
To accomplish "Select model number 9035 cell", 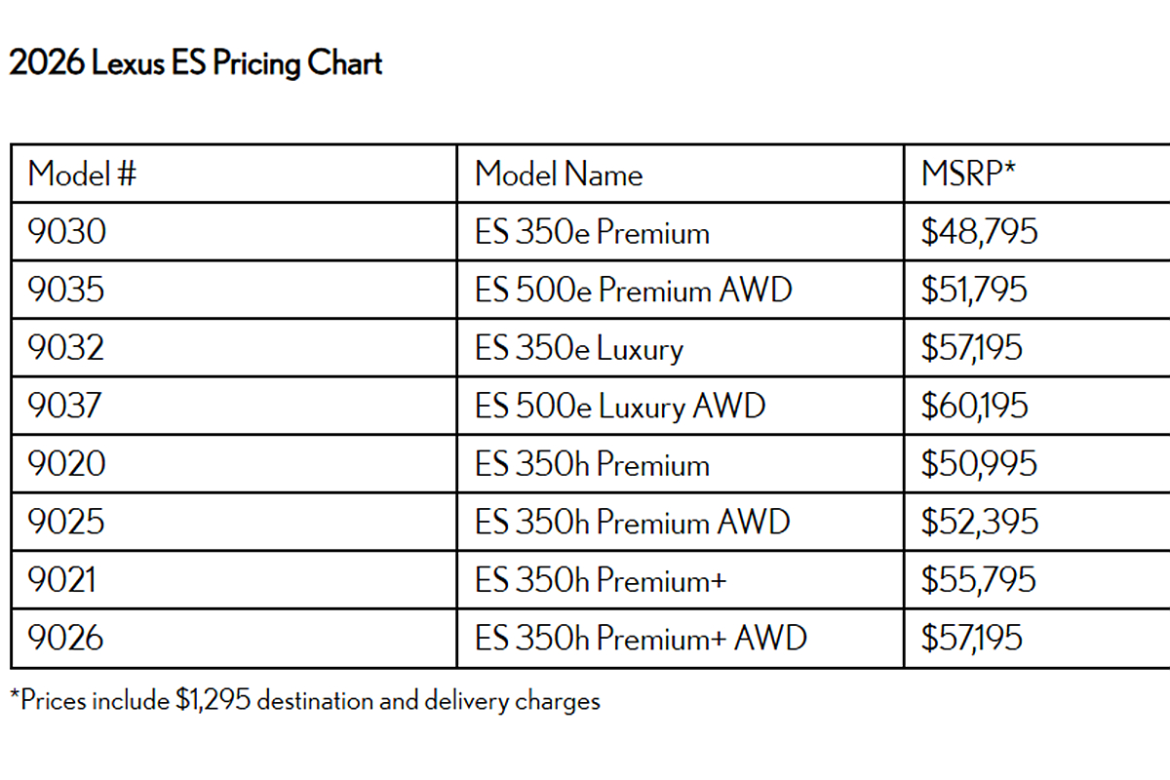I will click(x=66, y=290).
